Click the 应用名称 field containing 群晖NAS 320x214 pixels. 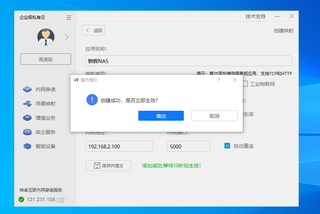(x=188, y=61)
